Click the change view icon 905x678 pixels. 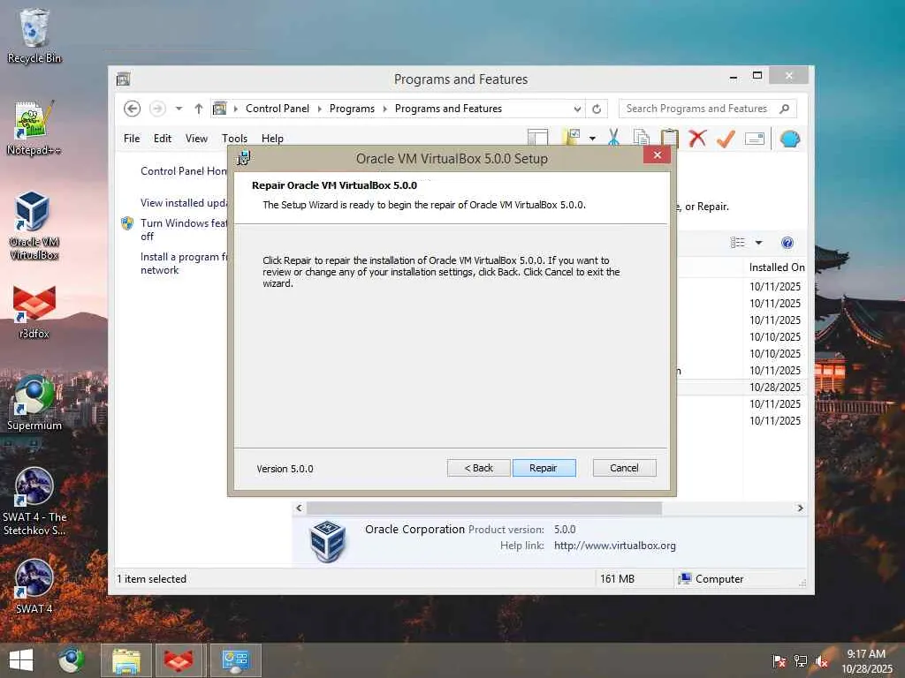point(738,243)
